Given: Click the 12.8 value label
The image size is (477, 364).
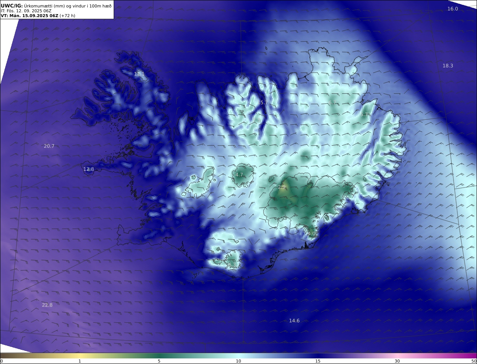Looking at the screenshot, I should (89, 169).
